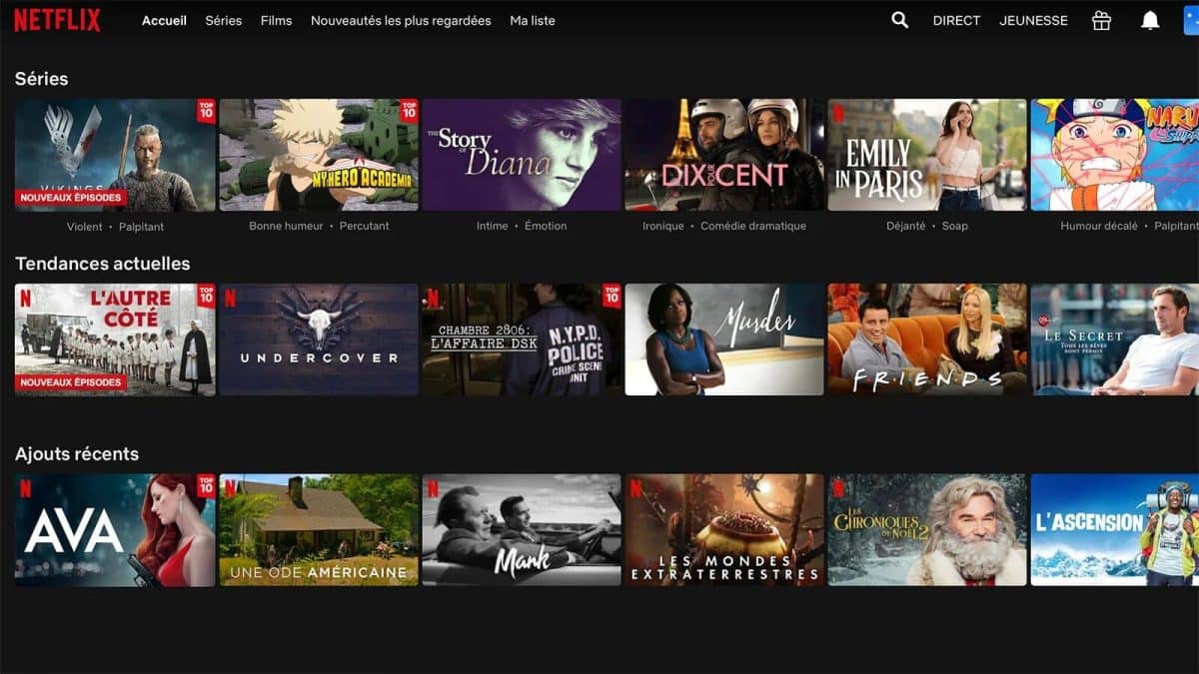Open the Films menu item

point(276,20)
